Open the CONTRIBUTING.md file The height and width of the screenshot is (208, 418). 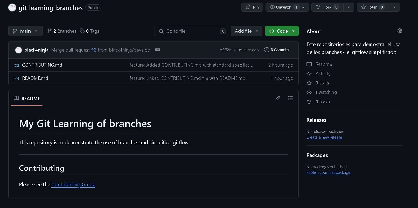click(42, 65)
